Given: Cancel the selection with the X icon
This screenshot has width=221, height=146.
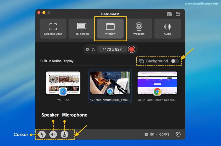Looking at the screenshot, I should point(87,50).
